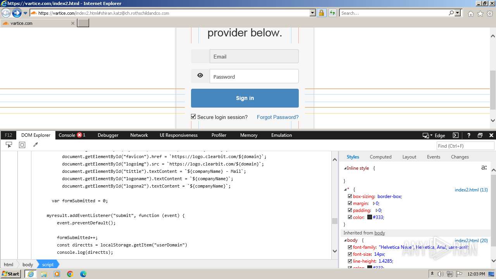Click the Forgot Password? link
Viewport: 496px width, 279px height.
277,117
